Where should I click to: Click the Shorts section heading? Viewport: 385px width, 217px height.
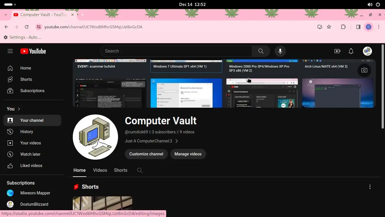pyautogui.click(x=90, y=187)
